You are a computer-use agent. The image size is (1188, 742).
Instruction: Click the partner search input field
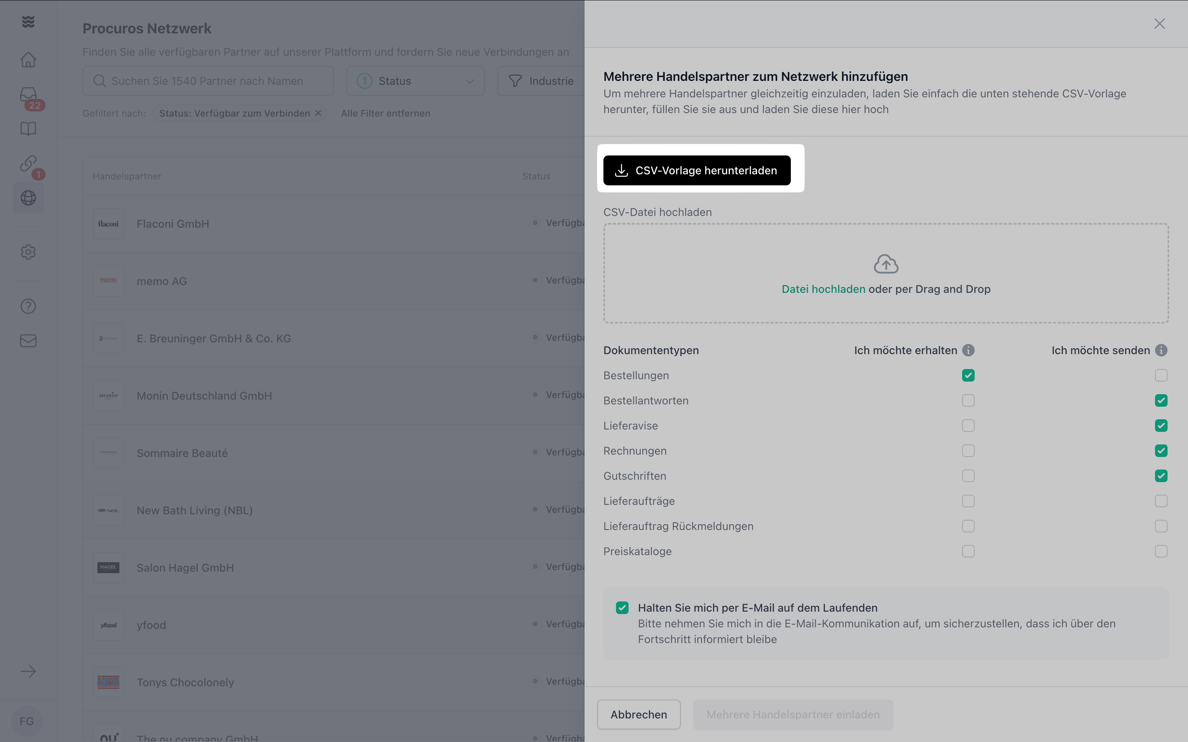(208, 81)
